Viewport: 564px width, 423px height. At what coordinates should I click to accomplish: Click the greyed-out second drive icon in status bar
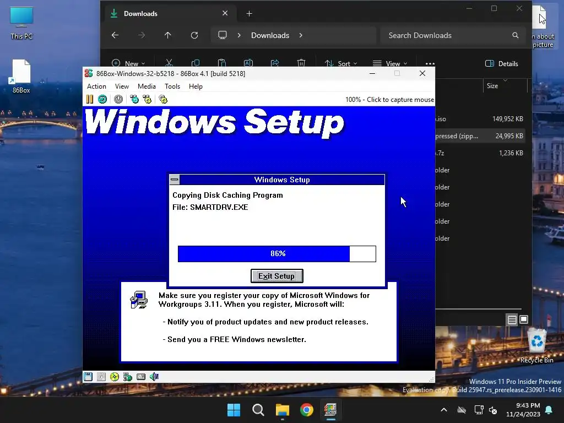[101, 377]
